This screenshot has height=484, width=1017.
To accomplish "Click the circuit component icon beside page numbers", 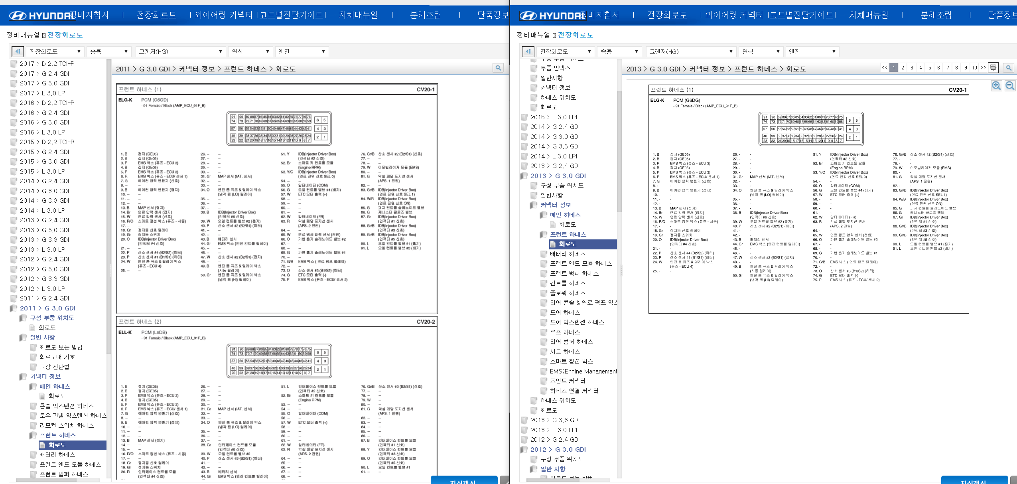I will click(993, 68).
